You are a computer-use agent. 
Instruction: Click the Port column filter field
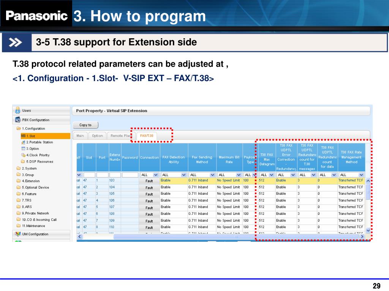coord(102,175)
